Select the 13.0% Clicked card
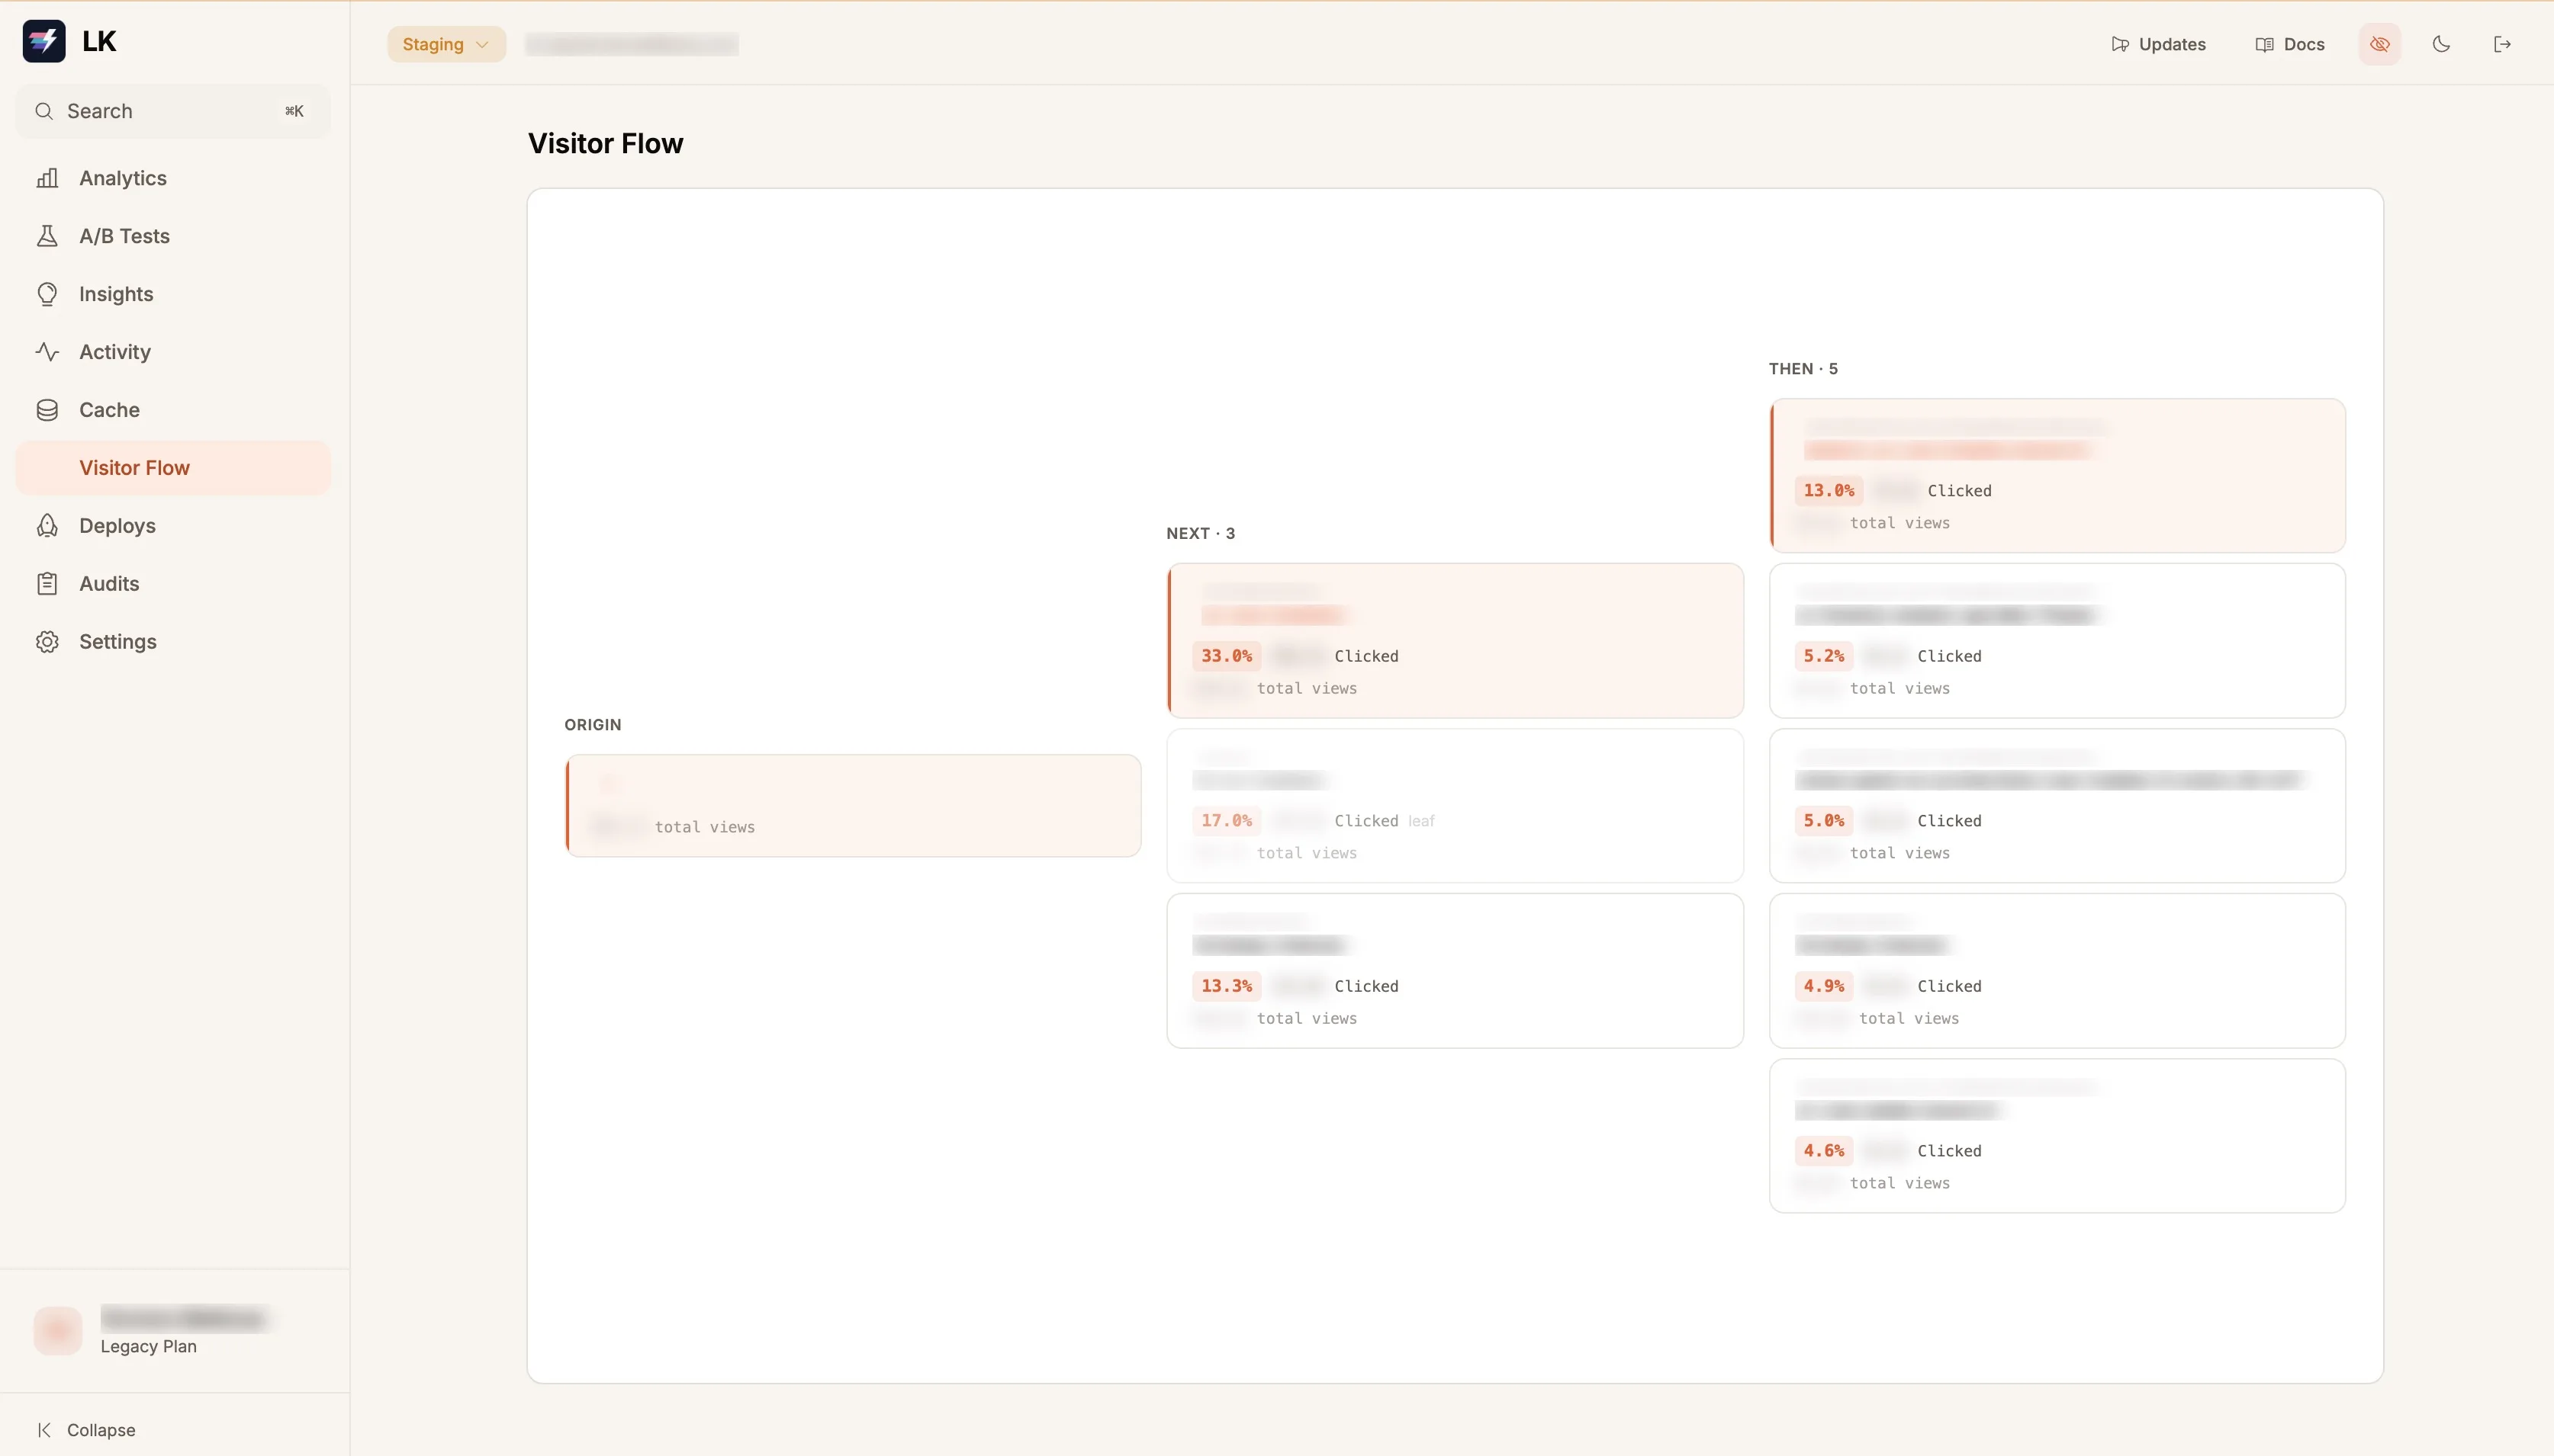Screen dimensions: 2554x1456 coord(2058,476)
